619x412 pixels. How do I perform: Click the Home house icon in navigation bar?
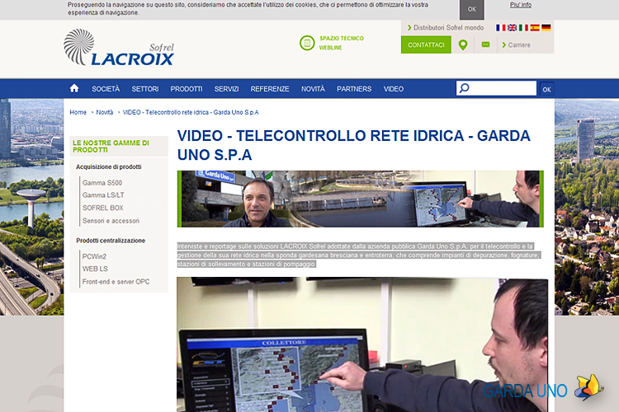coord(74,88)
